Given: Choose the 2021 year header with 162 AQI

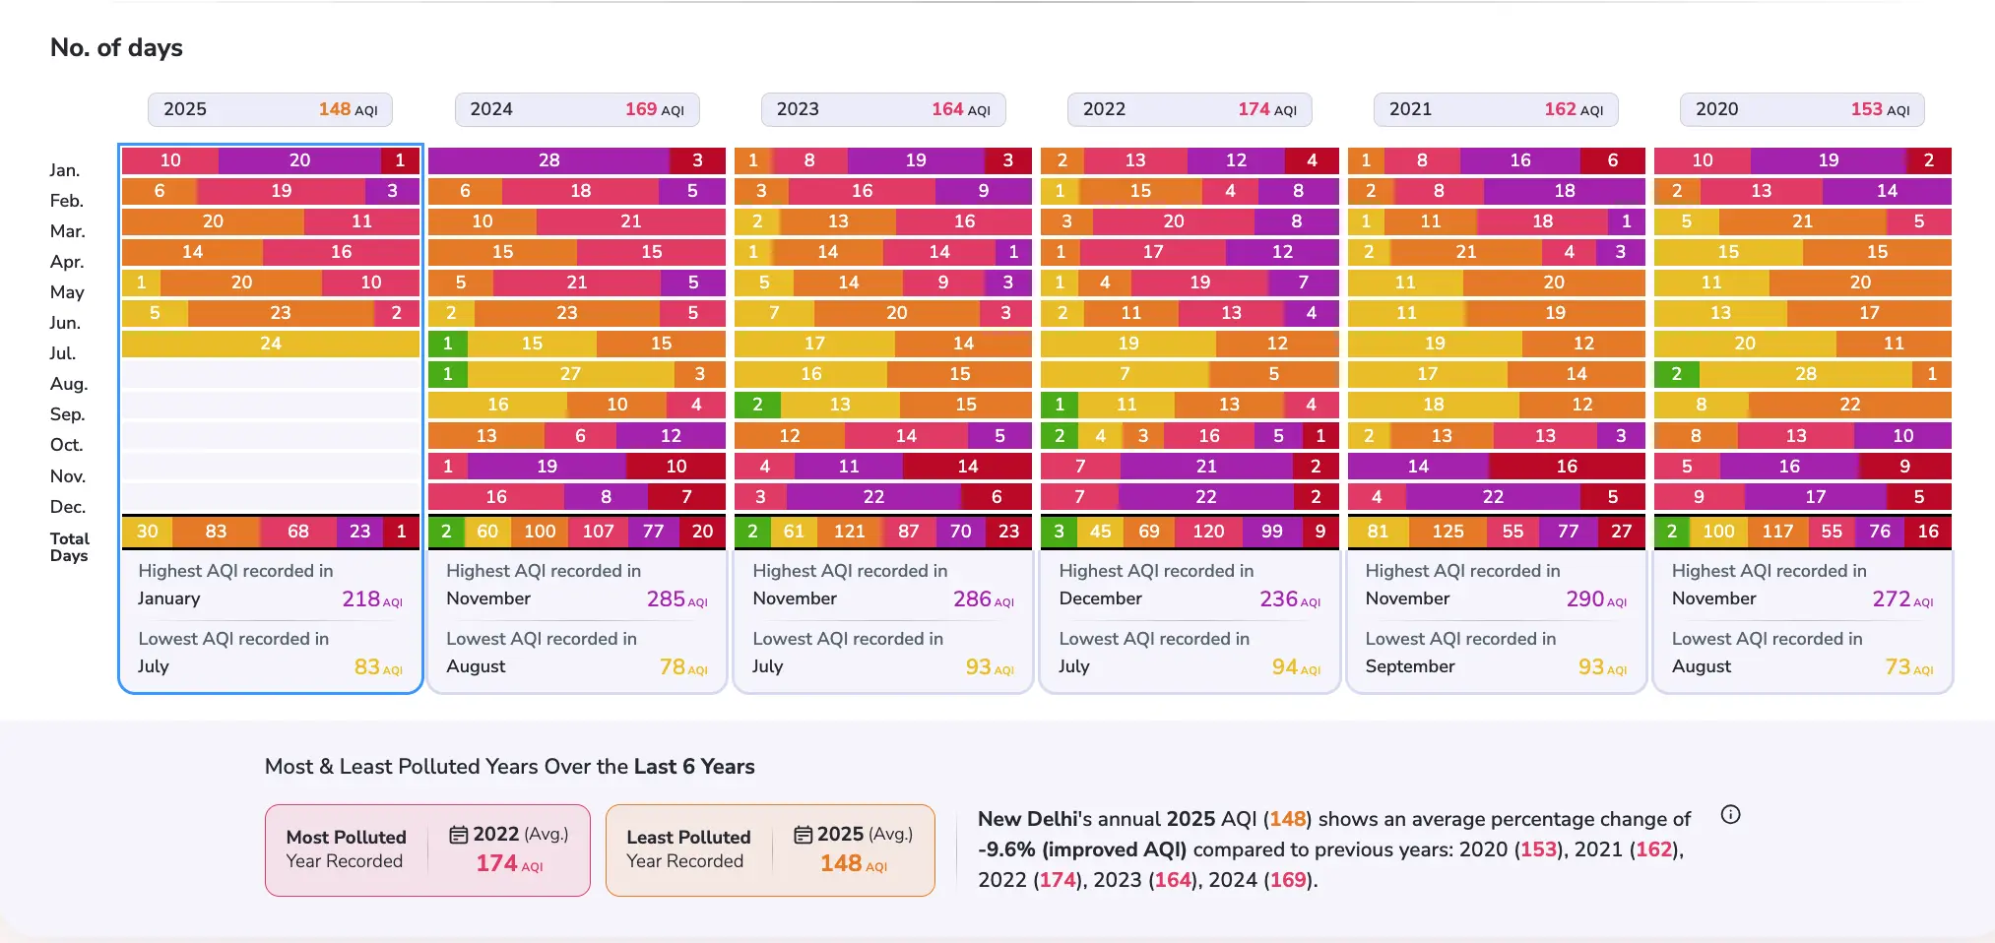Looking at the screenshot, I should tap(1495, 109).
